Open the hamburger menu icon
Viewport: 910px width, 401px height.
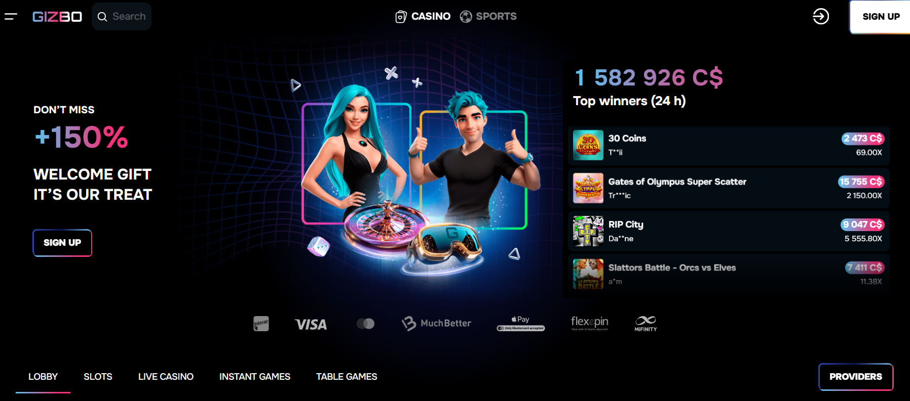[11, 17]
